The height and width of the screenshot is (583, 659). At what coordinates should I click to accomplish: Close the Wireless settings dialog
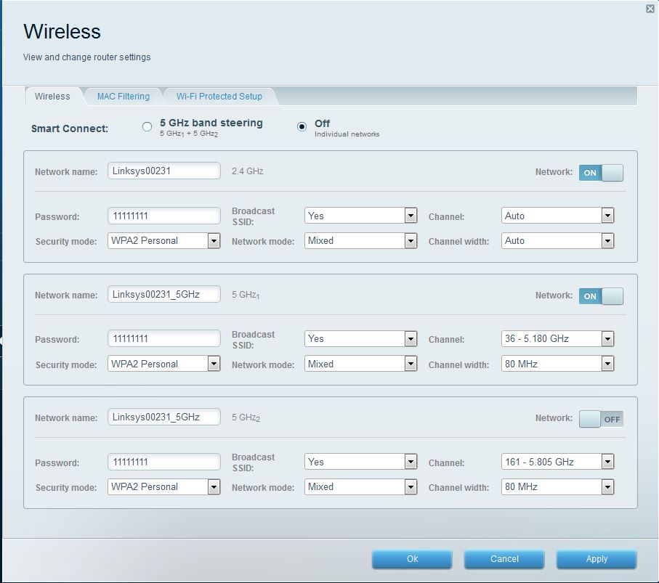(650, 9)
